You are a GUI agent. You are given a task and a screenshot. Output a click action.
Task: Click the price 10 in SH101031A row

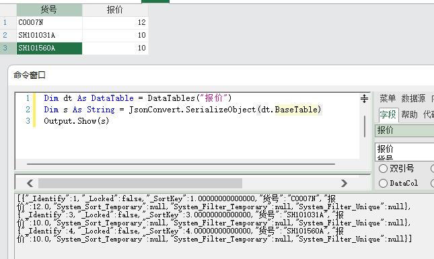click(x=115, y=35)
